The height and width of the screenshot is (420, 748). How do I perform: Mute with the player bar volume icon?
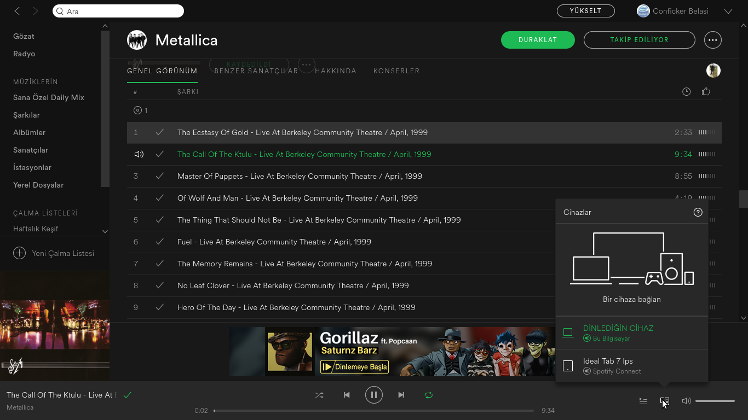[x=686, y=401]
